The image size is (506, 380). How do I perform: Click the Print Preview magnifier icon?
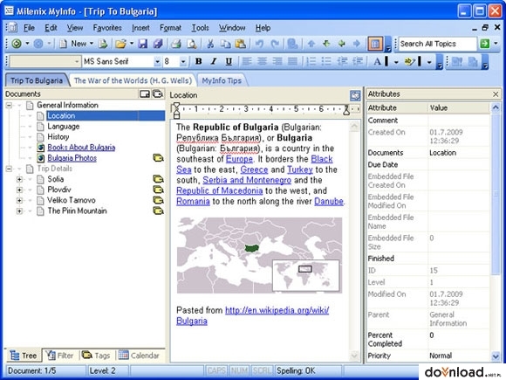click(x=192, y=44)
